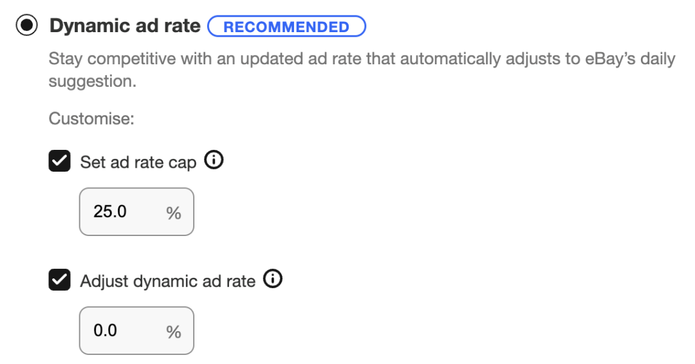Click the word suggestion in the description
This screenshot has height=364, width=695.
tap(93, 82)
